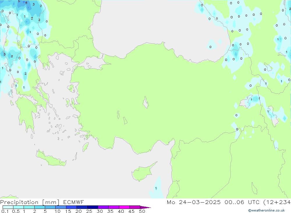The image size is (291, 213).
Task: Click the '1' value south of Cyprus
Action: [156, 188]
